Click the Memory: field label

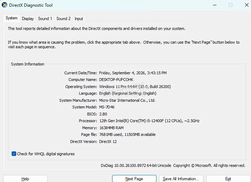pos(90,128)
